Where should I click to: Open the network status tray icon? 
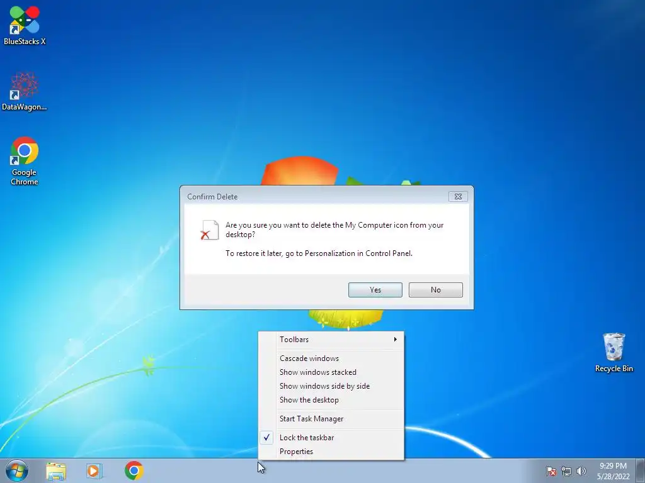click(566, 471)
